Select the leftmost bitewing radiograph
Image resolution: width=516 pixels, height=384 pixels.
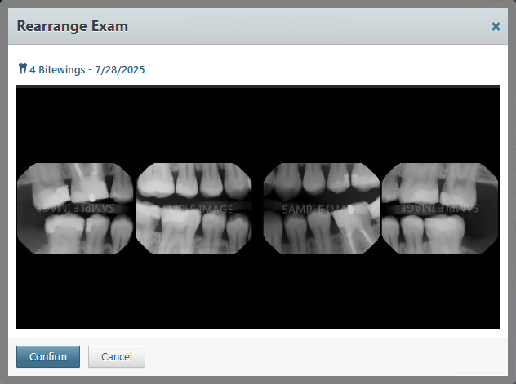74,209
